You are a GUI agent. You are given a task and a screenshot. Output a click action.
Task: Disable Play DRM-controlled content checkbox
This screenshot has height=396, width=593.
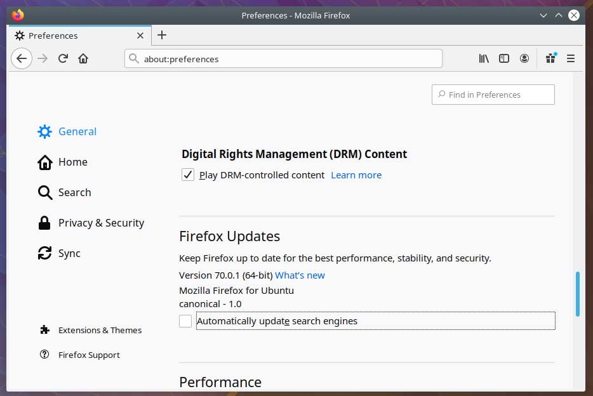pyautogui.click(x=188, y=175)
